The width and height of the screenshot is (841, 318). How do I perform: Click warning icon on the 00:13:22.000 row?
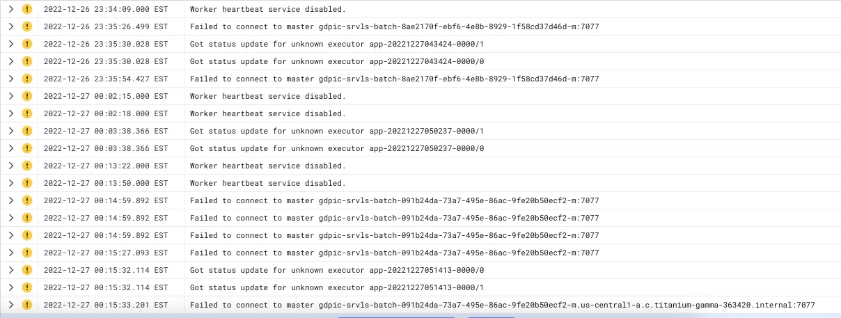pos(26,166)
